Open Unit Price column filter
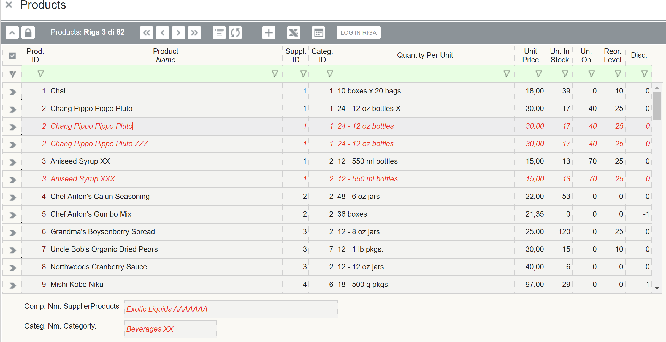This screenshot has width=666, height=342. pos(538,74)
